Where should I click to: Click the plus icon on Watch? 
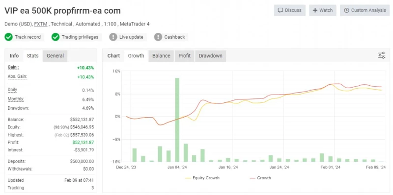[315, 10]
